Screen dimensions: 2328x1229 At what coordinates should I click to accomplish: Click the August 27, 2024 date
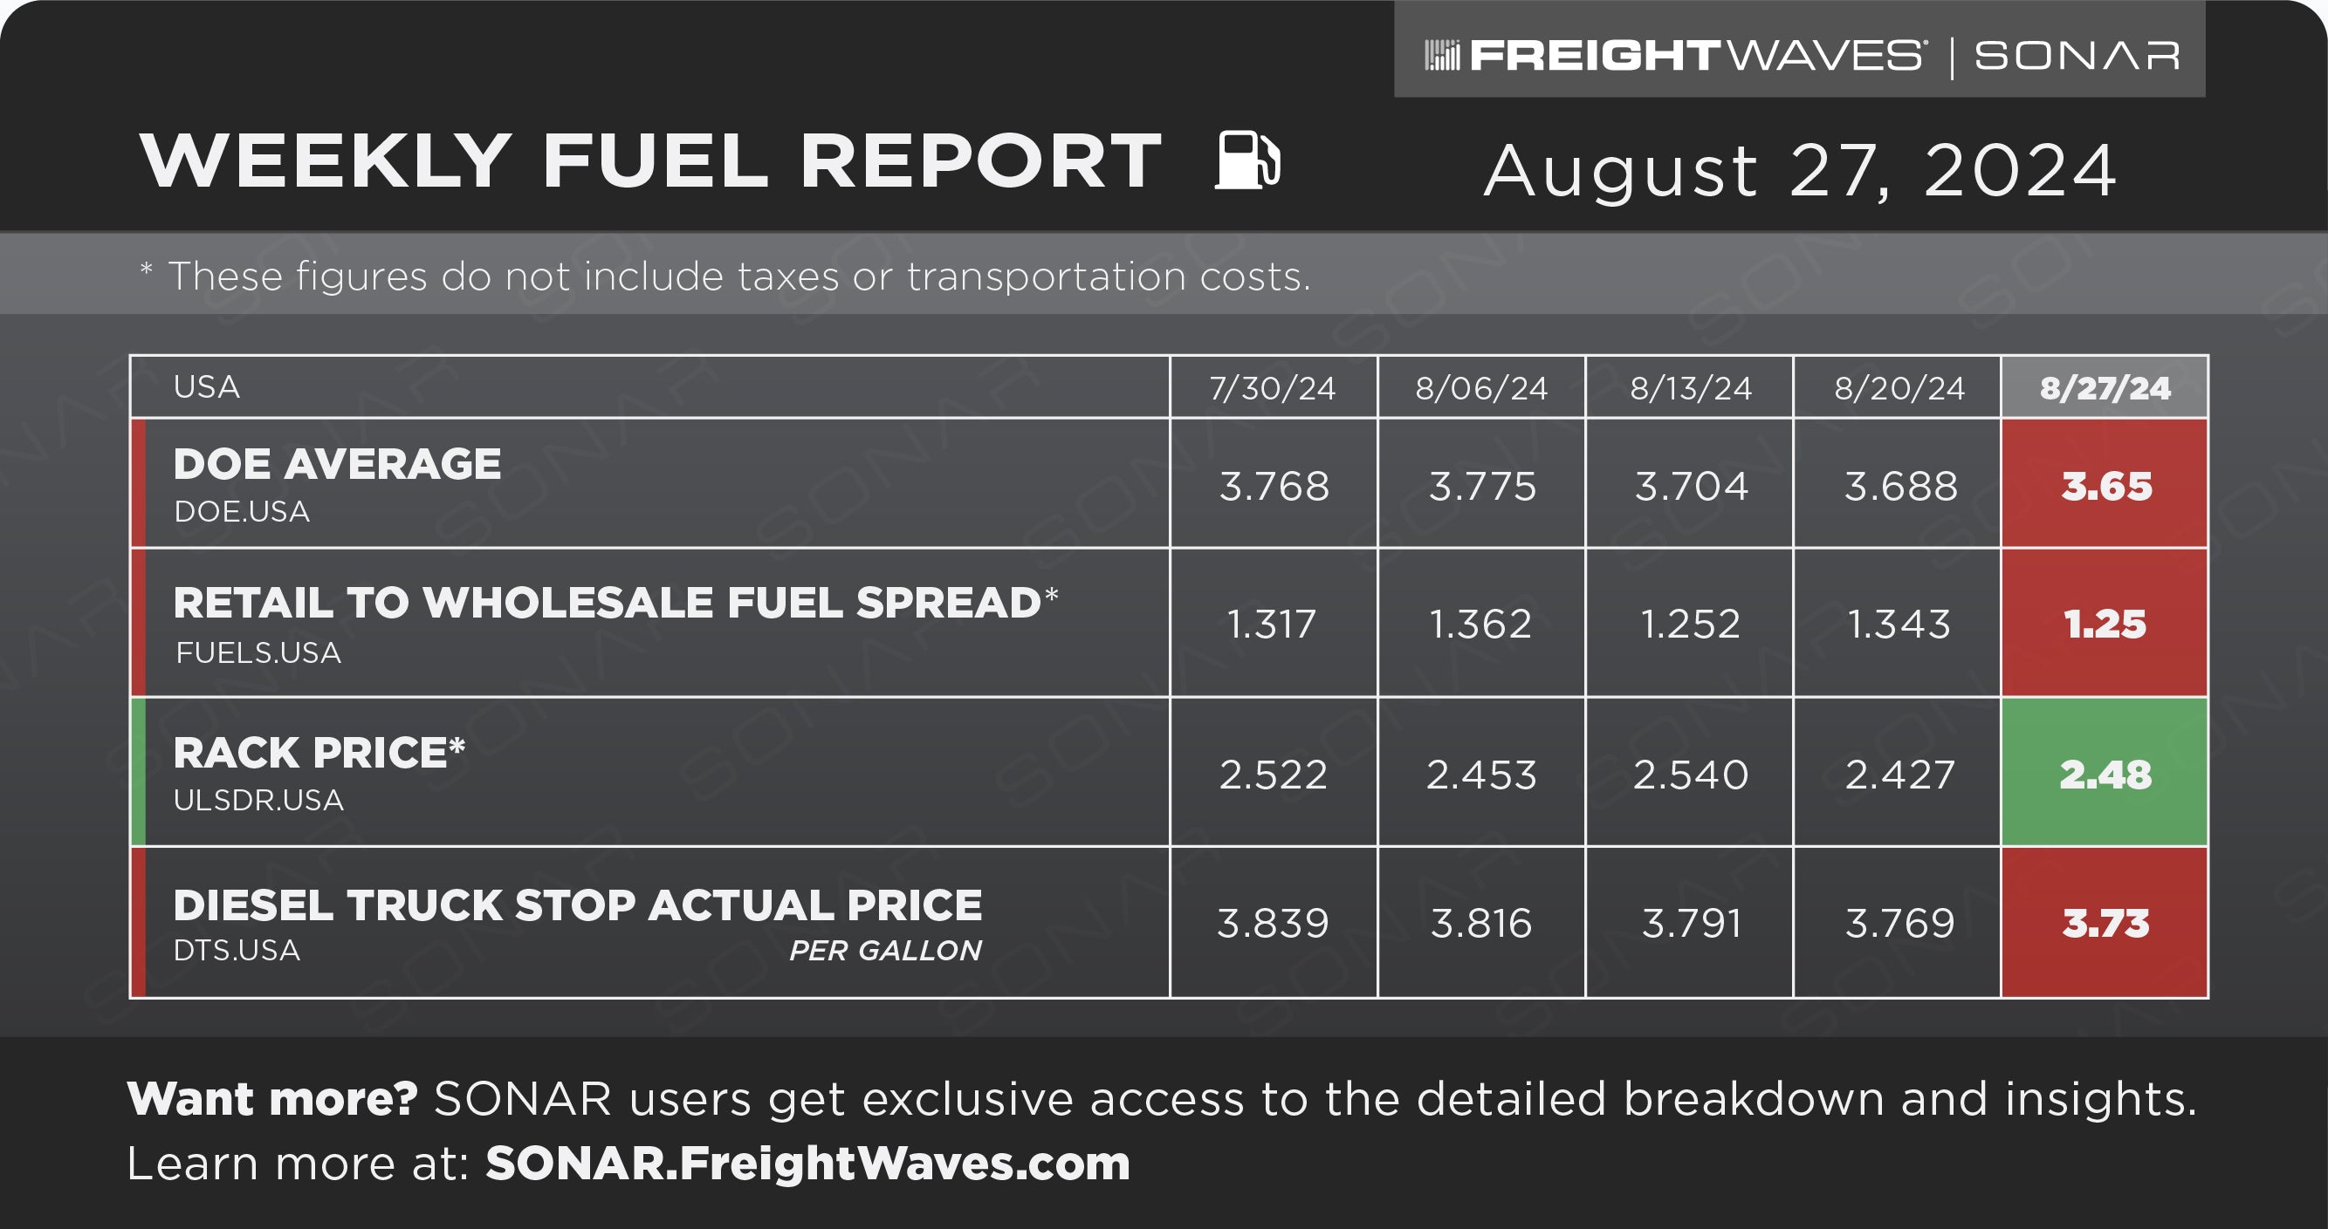1799,170
